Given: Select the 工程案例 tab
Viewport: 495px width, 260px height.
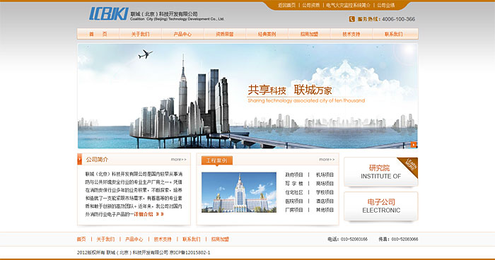Looking at the screenshot, I should (x=217, y=160).
